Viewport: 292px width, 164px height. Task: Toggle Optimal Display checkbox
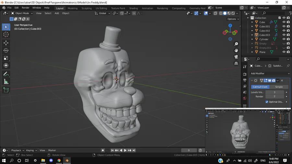click(267, 102)
